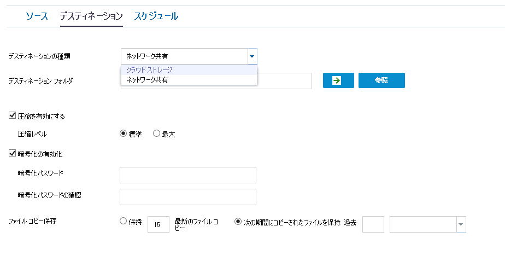Collapse the destination type dropdown arrow
Image resolution: width=505 pixels, height=261 pixels.
(252, 56)
